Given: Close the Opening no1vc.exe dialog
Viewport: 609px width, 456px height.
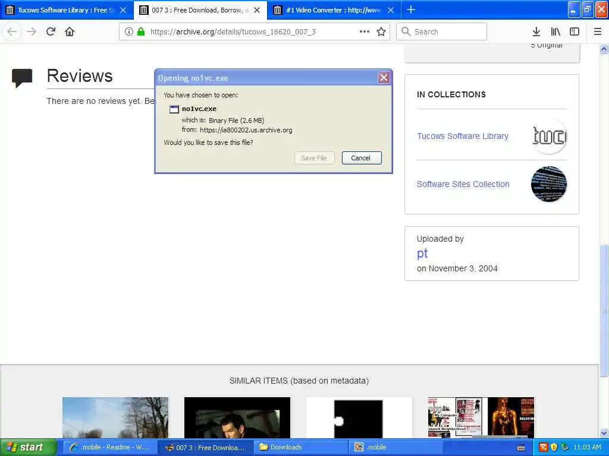Looking at the screenshot, I should 384,78.
